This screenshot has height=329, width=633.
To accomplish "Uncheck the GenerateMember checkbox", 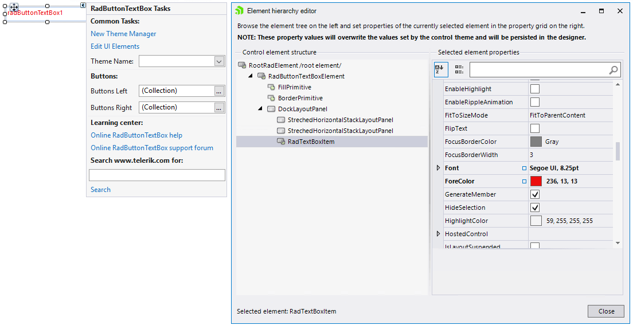I will pyautogui.click(x=535, y=194).
